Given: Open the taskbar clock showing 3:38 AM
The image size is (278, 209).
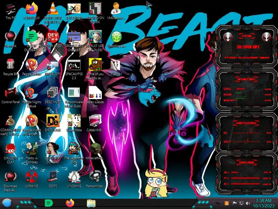Looking at the screenshot, I should click(x=263, y=203).
